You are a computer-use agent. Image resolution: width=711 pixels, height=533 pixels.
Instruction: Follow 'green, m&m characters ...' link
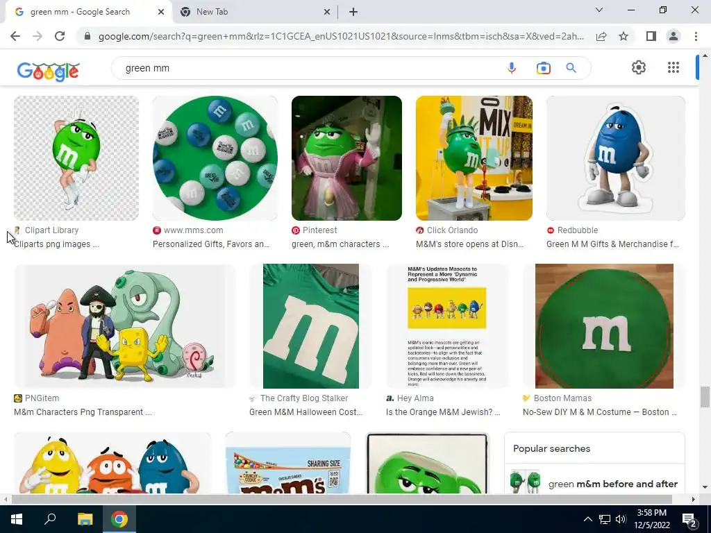click(x=340, y=244)
